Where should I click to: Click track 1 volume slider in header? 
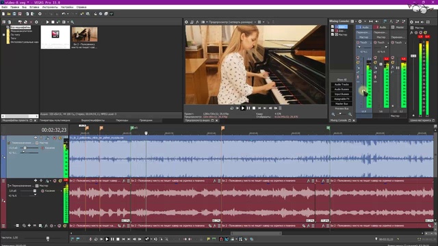(x=25, y=148)
